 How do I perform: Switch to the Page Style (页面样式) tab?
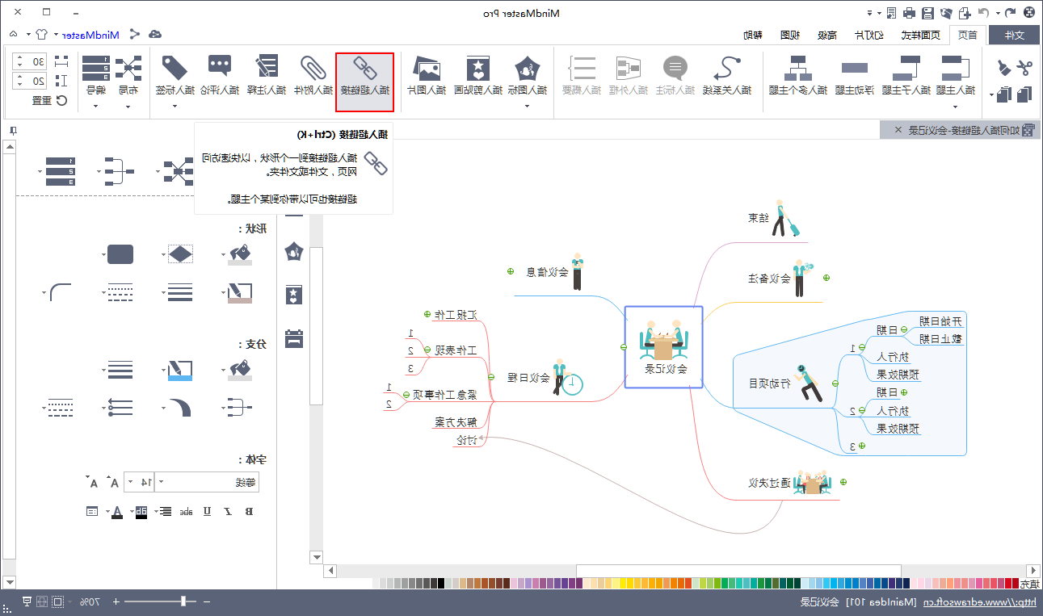(921, 35)
